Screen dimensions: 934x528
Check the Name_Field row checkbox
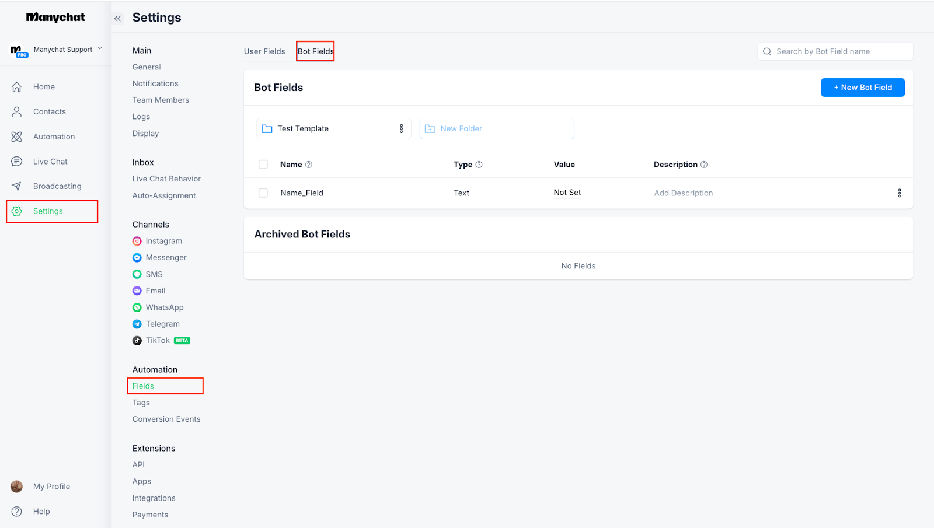click(263, 193)
